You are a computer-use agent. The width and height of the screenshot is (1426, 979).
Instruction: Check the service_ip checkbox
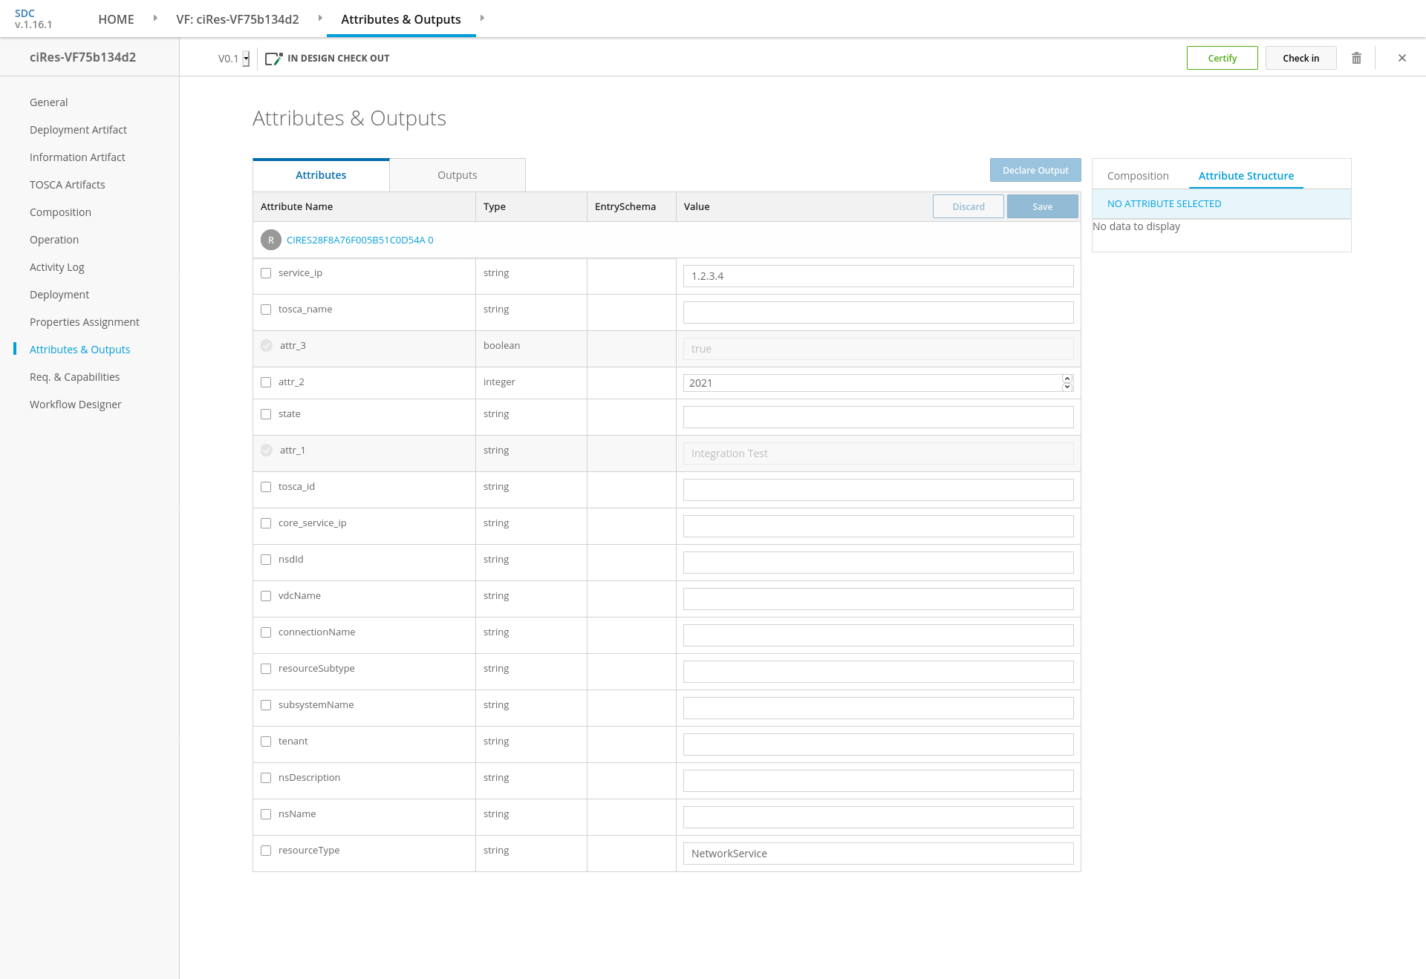pos(266,273)
